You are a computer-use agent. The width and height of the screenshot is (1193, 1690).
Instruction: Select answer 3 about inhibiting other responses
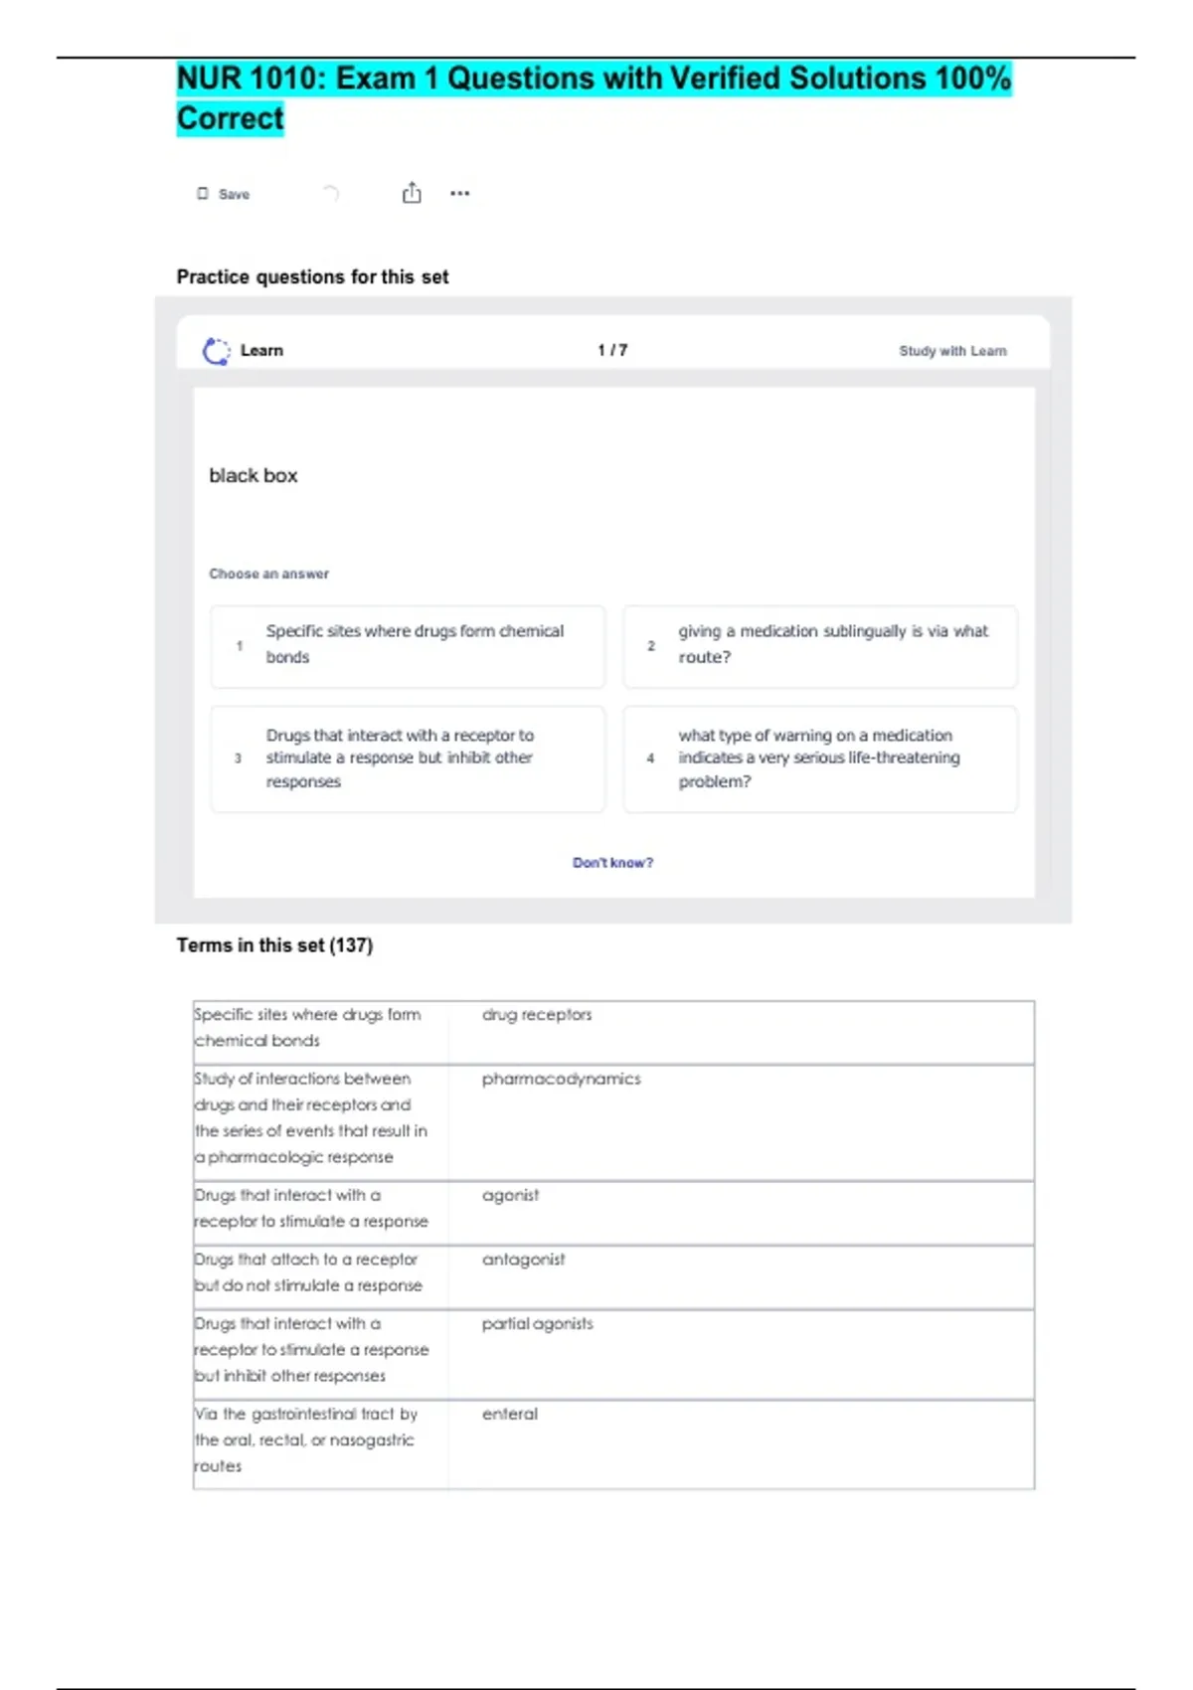tap(408, 759)
